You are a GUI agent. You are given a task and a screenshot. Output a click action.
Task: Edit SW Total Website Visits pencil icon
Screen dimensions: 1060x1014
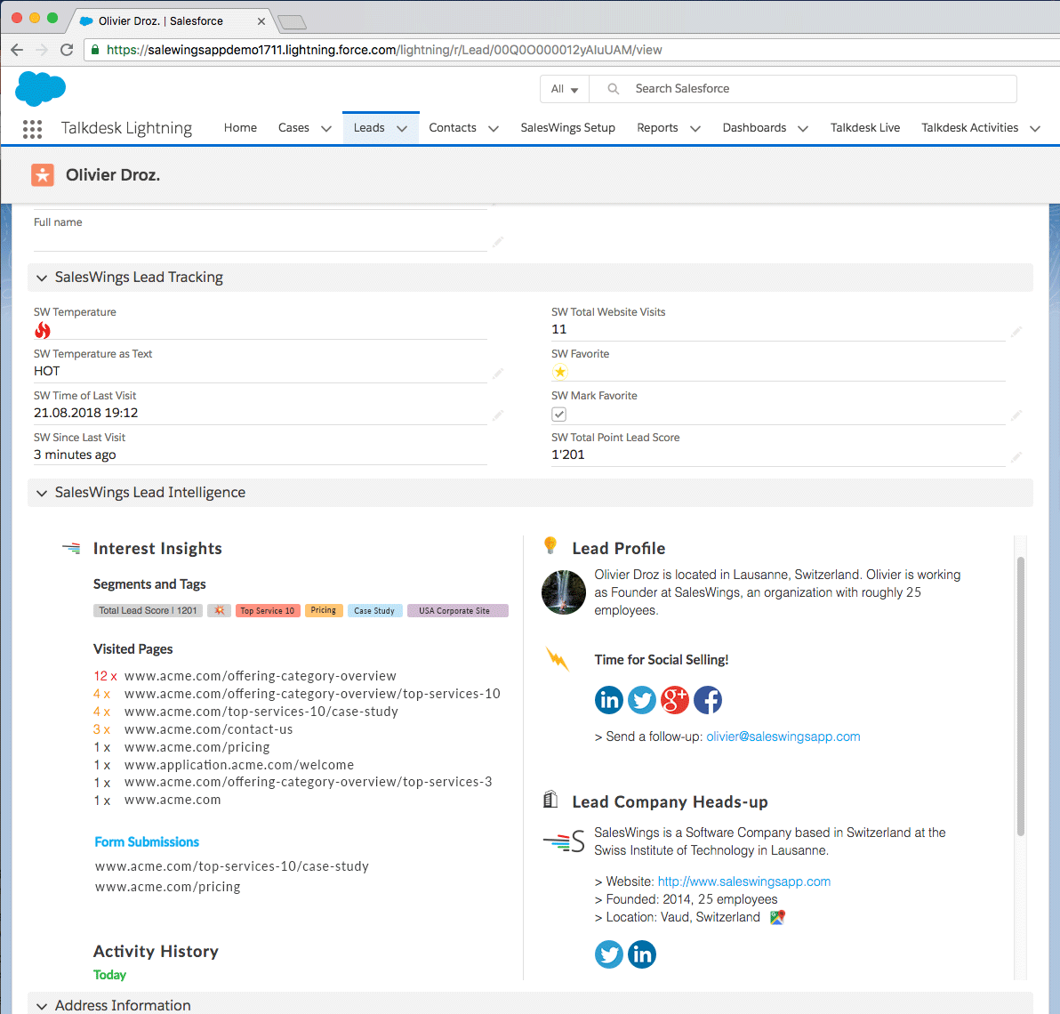pyautogui.click(x=1016, y=331)
